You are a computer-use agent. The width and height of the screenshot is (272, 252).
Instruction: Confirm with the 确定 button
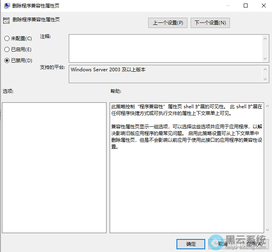tap(191, 244)
